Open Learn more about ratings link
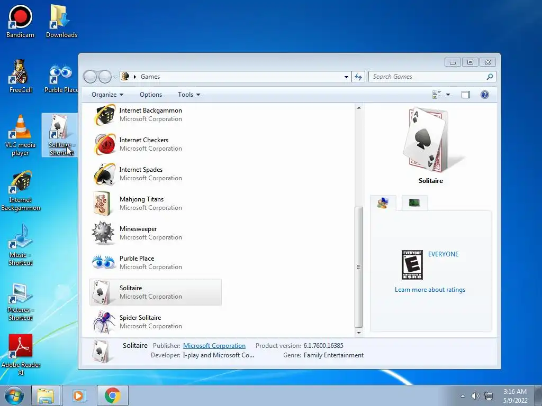 430,290
